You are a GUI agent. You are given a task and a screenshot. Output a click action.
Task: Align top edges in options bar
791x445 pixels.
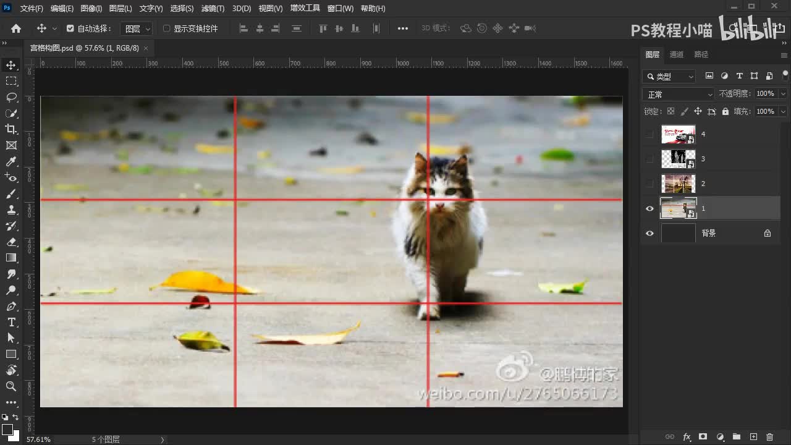click(x=323, y=28)
